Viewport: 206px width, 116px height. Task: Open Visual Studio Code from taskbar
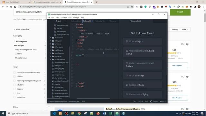click(x=54, y=113)
